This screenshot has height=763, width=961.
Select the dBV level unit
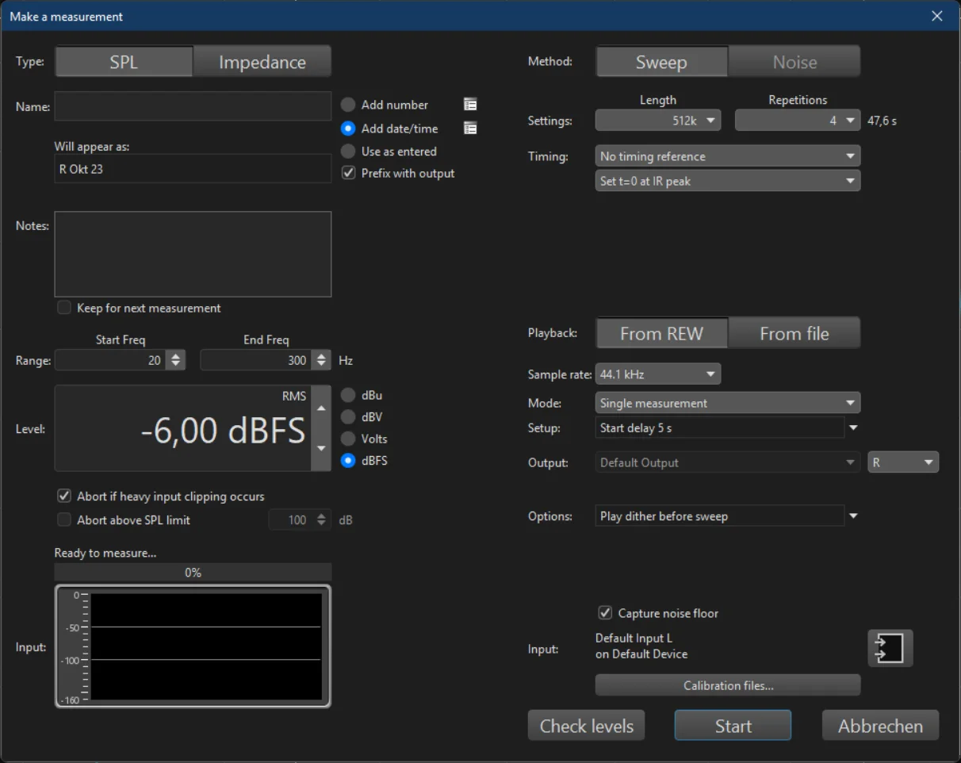point(348,417)
